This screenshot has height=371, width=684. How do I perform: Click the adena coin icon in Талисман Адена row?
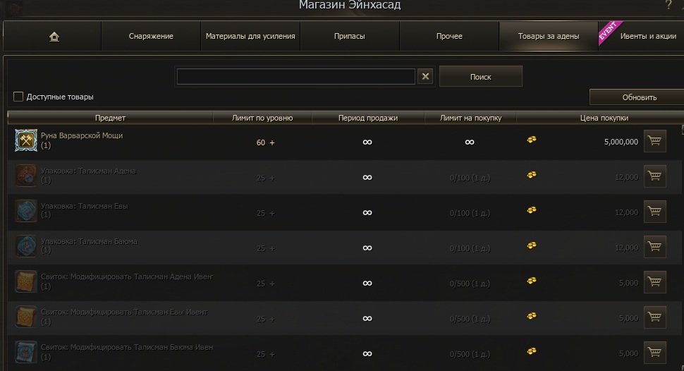(531, 175)
